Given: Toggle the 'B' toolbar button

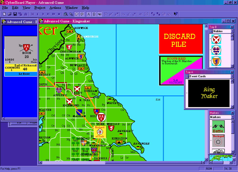Looking at the screenshot, I should [x=94, y=14].
